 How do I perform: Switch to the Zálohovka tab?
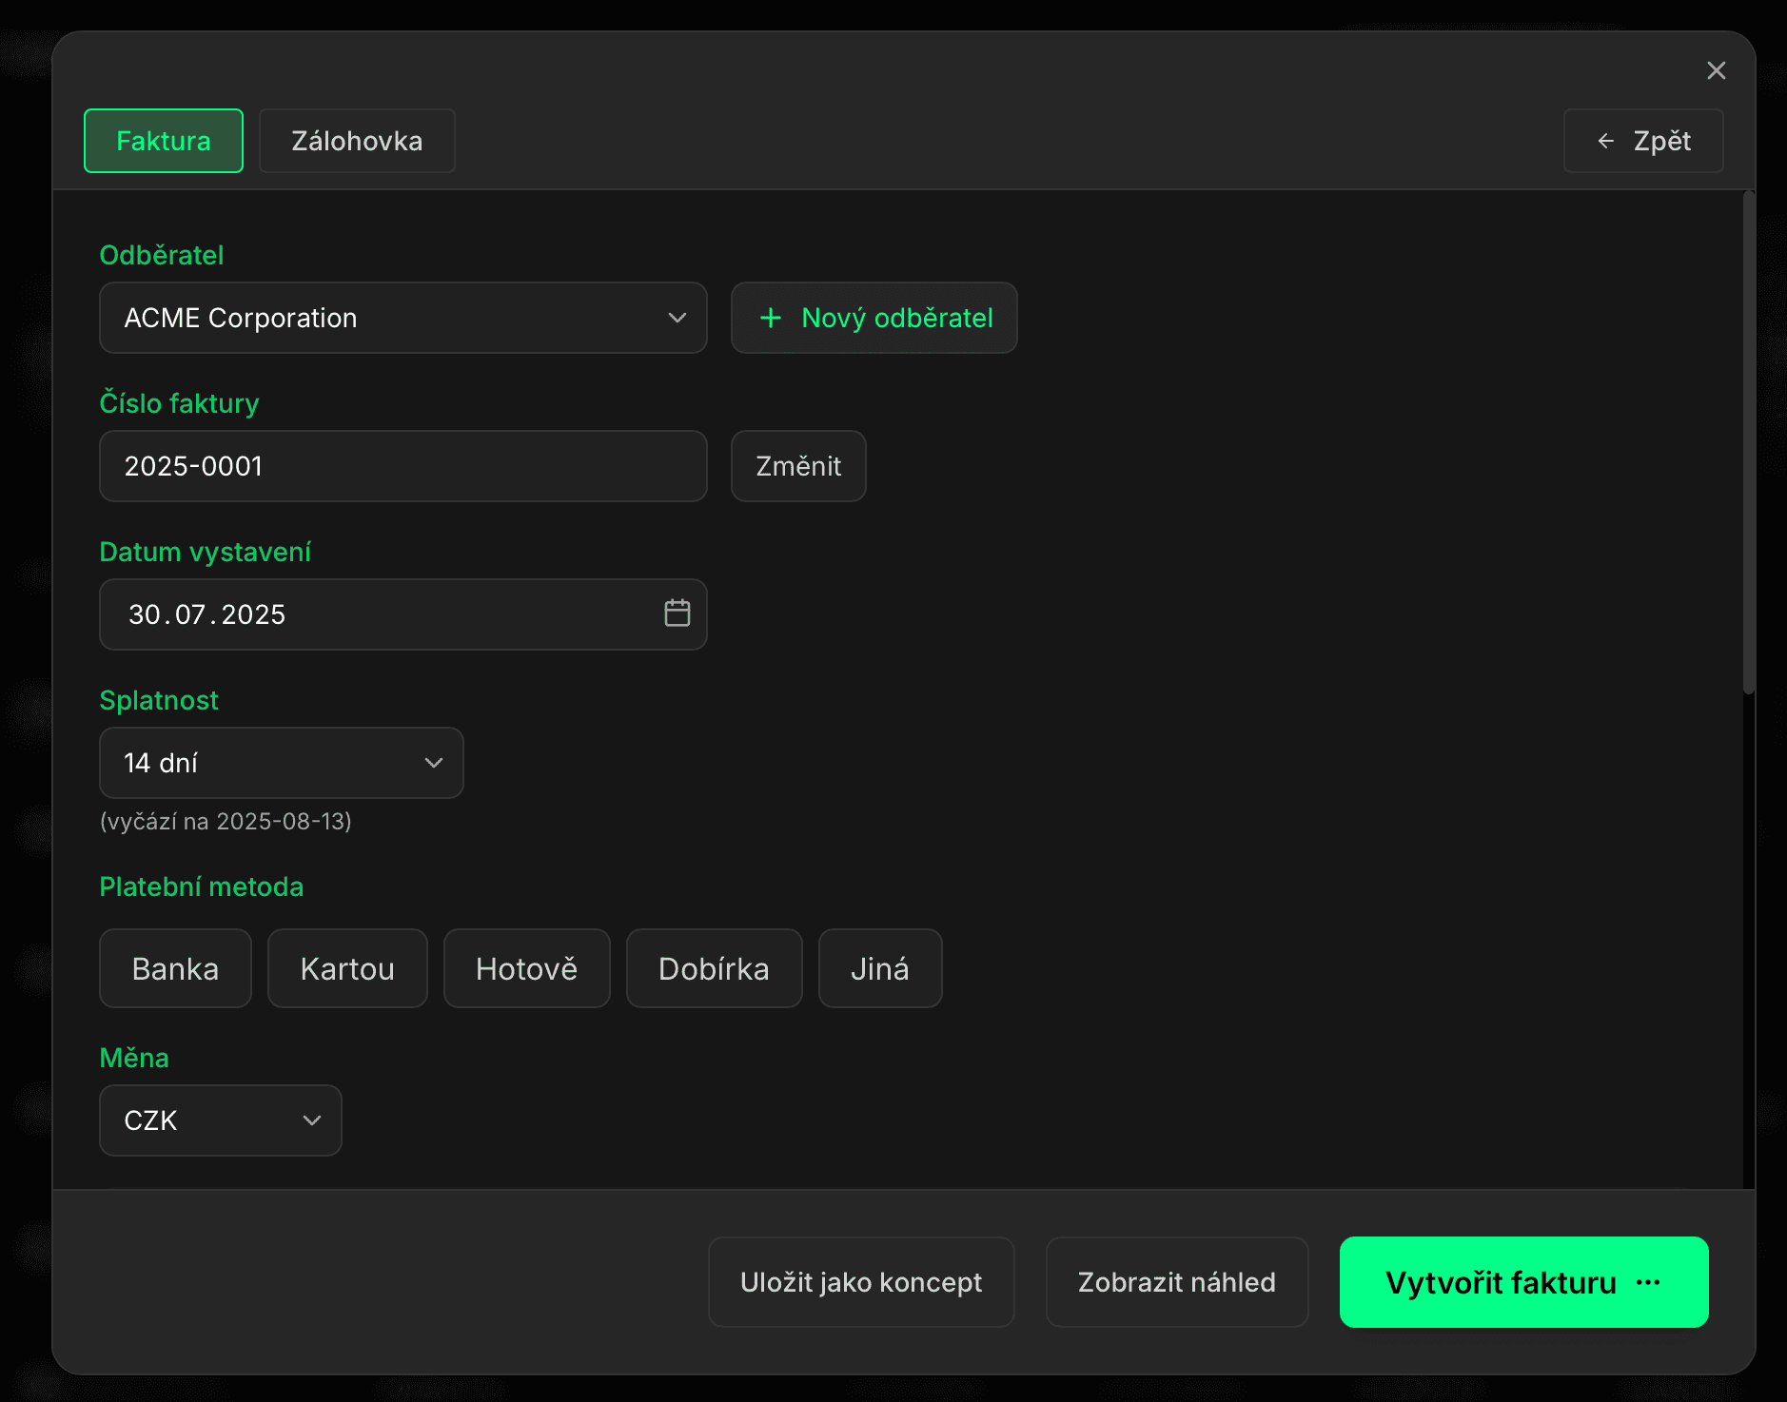click(x=357, y=141)
